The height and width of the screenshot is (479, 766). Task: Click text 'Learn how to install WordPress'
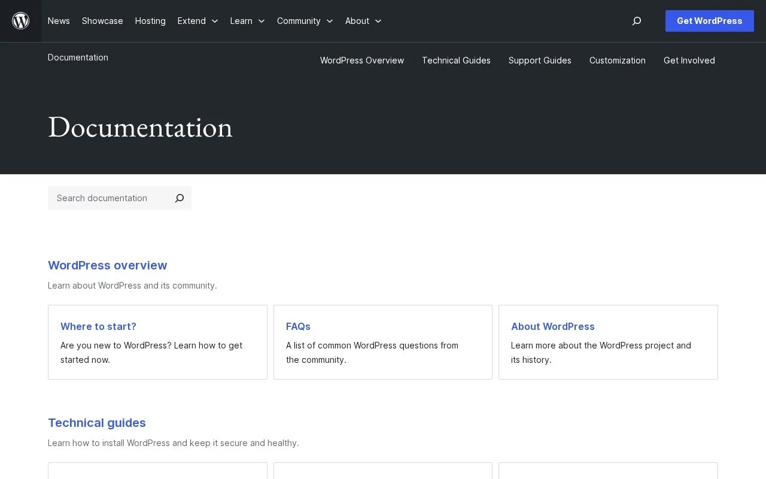[x=109, y=443]
